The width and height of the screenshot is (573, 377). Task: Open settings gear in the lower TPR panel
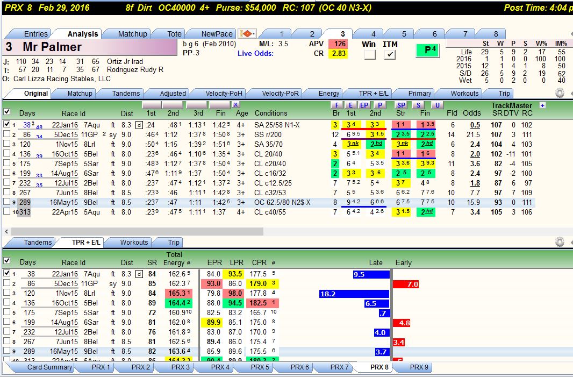click(x=560, y=242)
